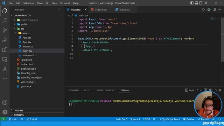
Task: Click the feedback icon in status bar
Action: tap(213, 119)
